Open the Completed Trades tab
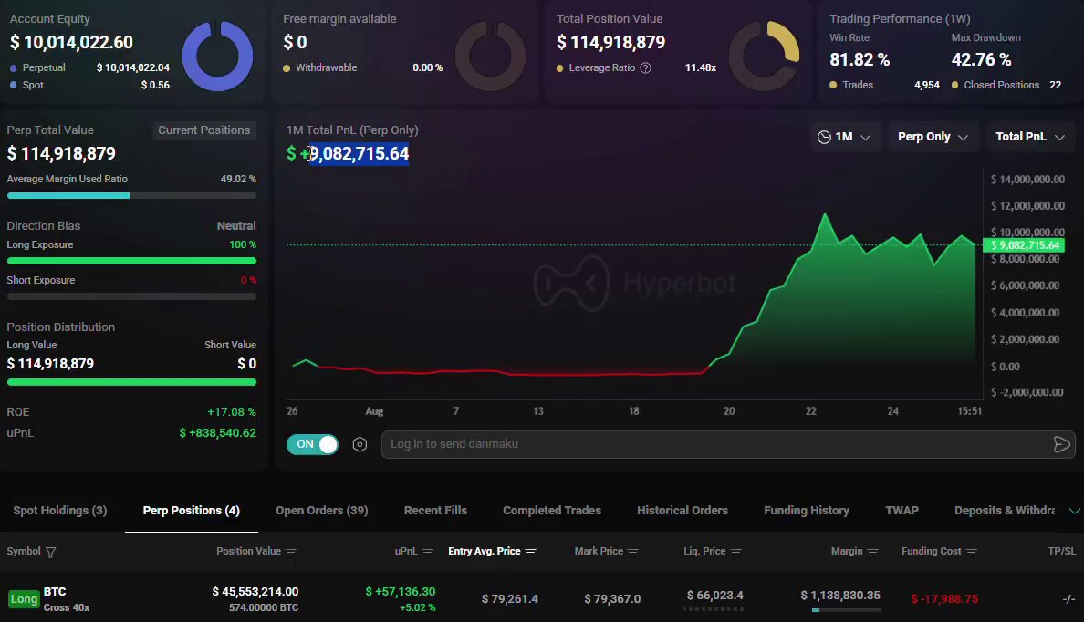Screen dimensions: 1084x622 [x=552, y=511]
